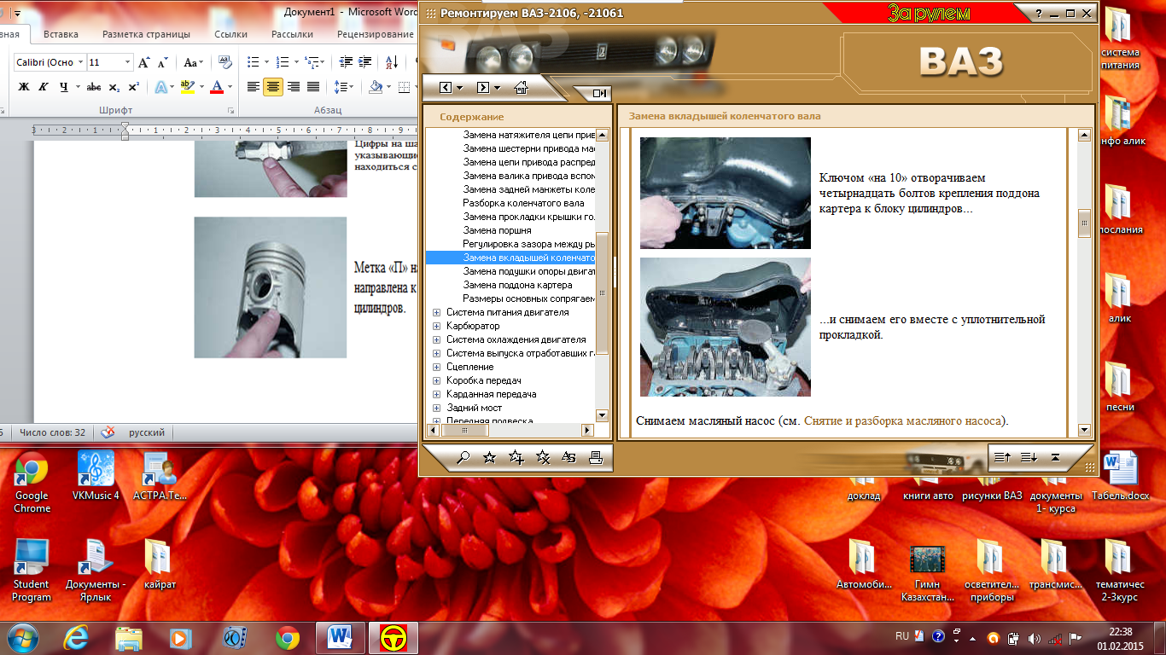Open the 'Вставка' ribbon tab in Word
This screenshot has height=655, width=1166.
point(61,34)
